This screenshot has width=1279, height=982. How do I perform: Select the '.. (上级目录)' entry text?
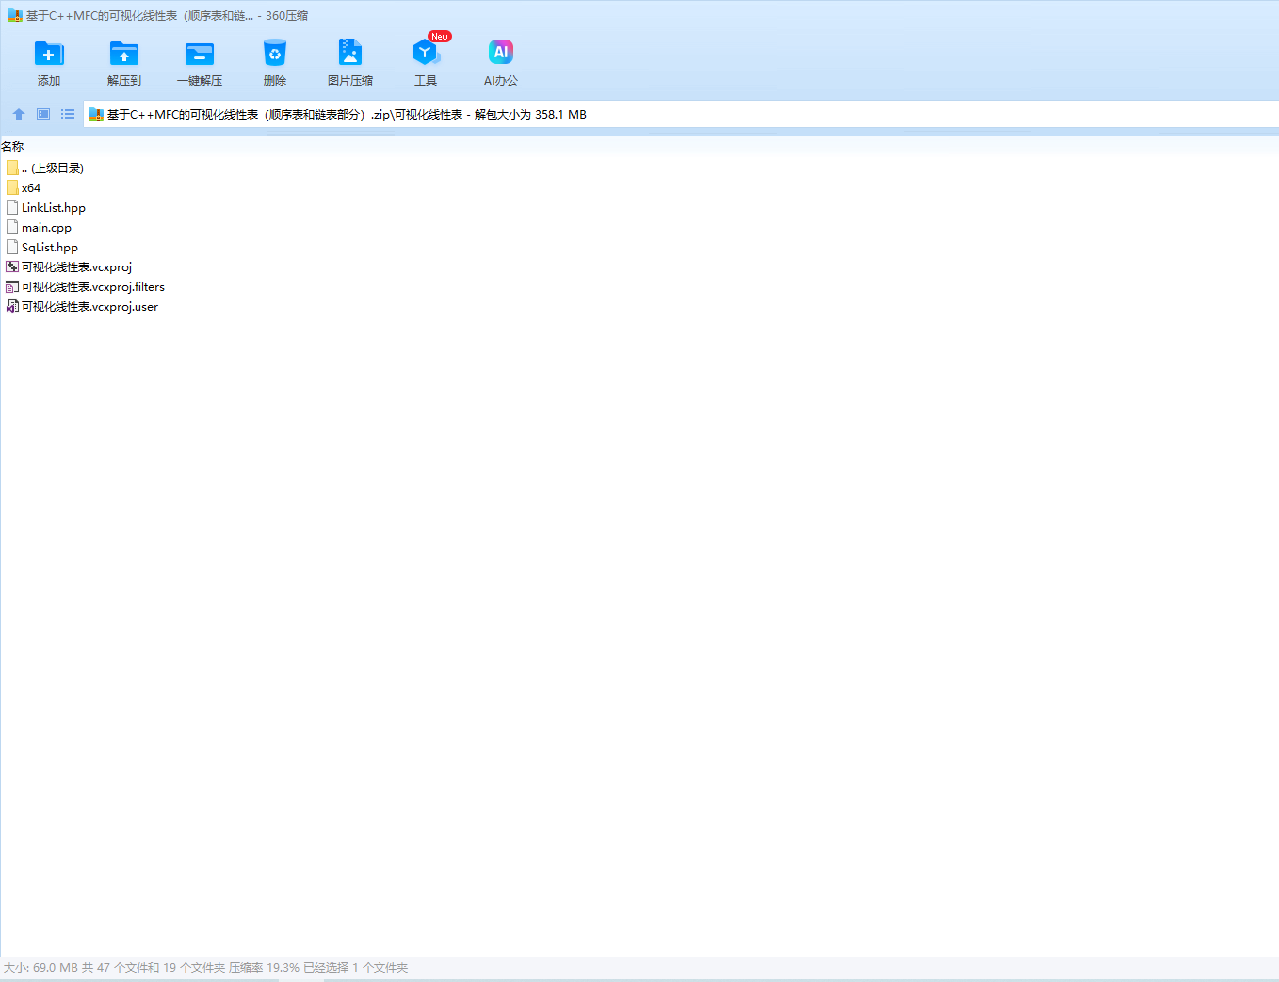pos(53,169)
